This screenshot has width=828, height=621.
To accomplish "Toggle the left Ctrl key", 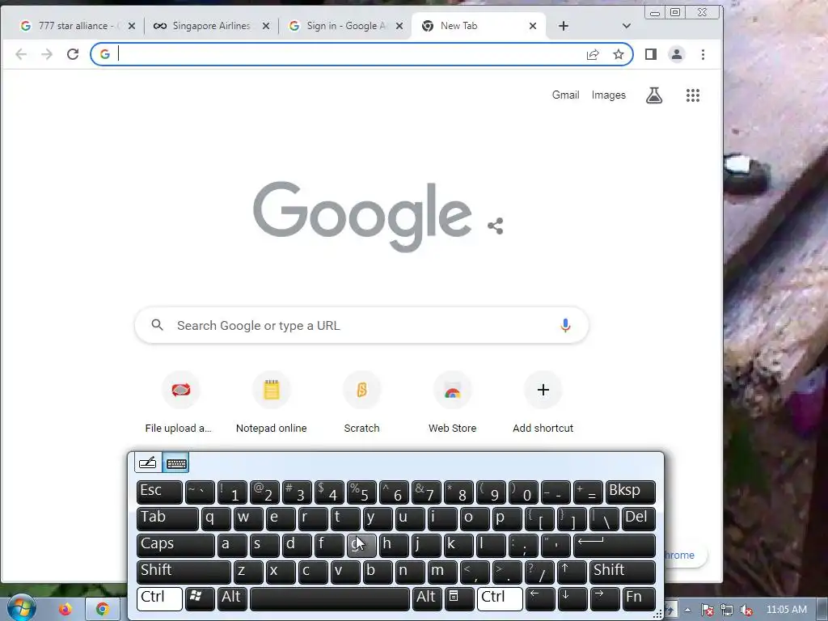I will pyautogui.click(x=159, y=598).
